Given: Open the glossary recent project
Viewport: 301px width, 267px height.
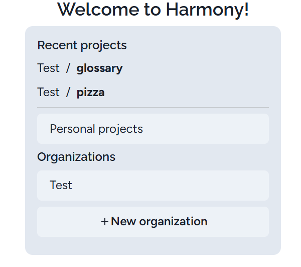Looking at the screenshot, I should click(99, 68).
